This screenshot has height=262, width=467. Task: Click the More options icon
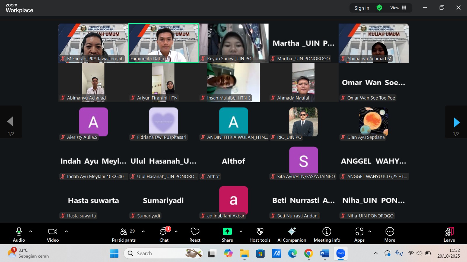(x=390, y=235)
